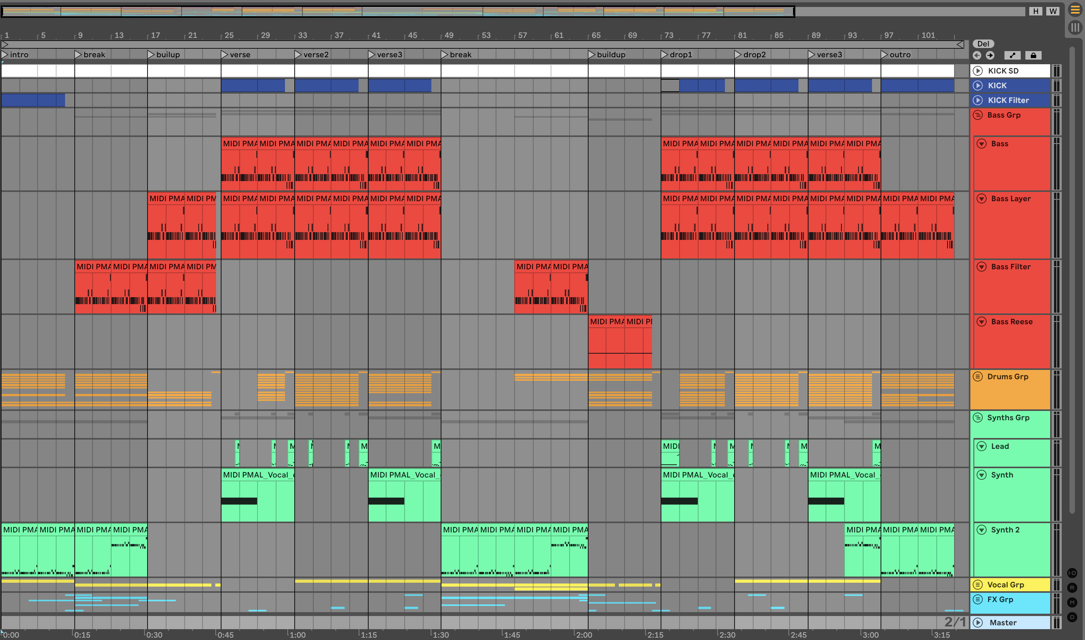Viewport: 1085px width, 640px height.
Task: Jump to previous locator arrow
Action: [x=977, y=55]
